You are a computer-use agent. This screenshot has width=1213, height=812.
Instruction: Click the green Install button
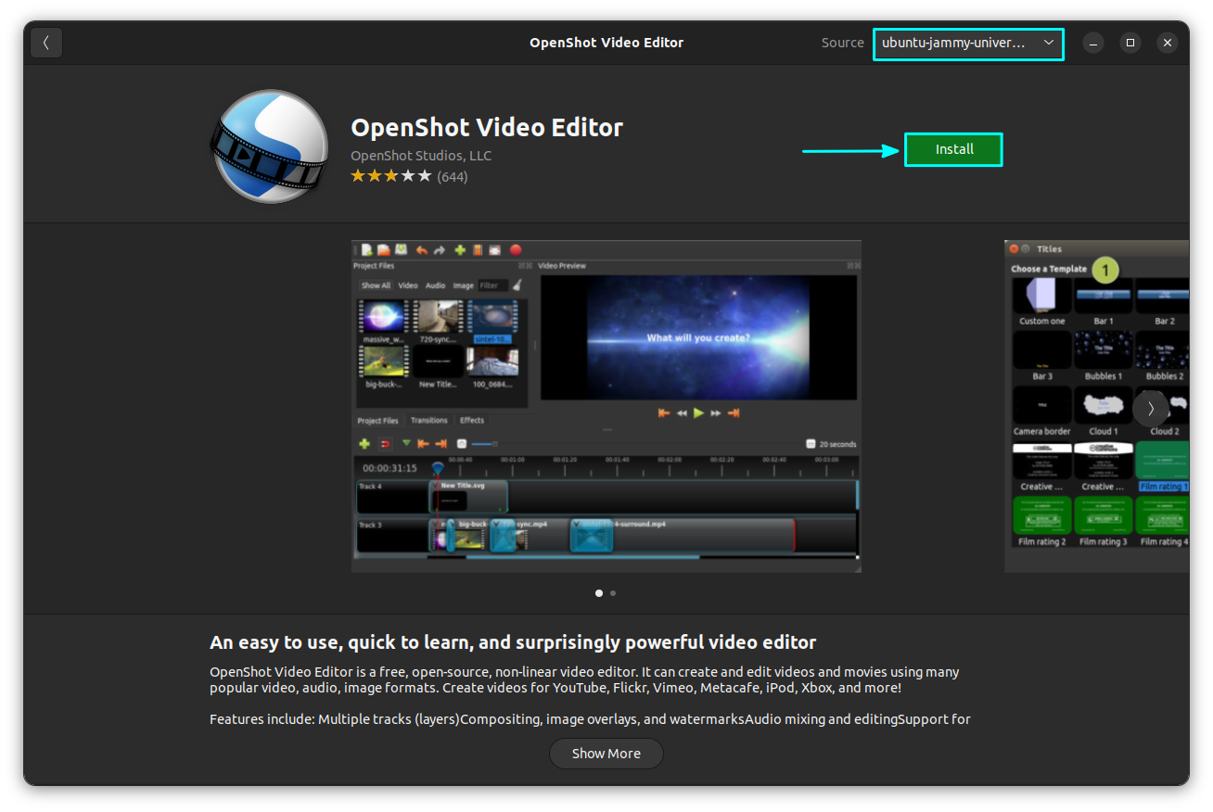tap(953, 149)
